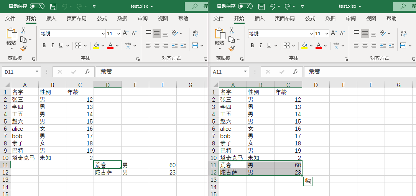Click the Cut scissors icon in left window

click(23, 31)
